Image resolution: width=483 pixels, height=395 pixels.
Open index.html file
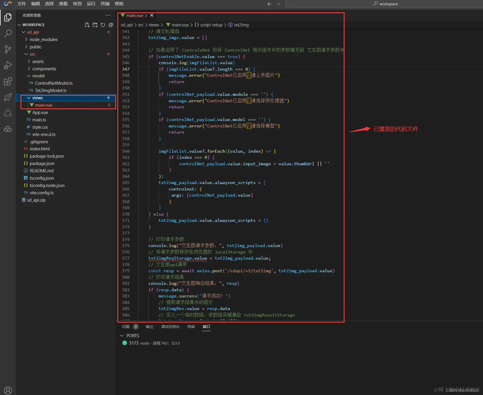pos(40,149)
